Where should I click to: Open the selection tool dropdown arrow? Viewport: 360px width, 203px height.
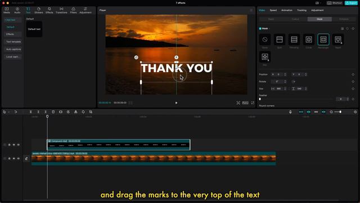pyautogui.click(x=9, y=112)
